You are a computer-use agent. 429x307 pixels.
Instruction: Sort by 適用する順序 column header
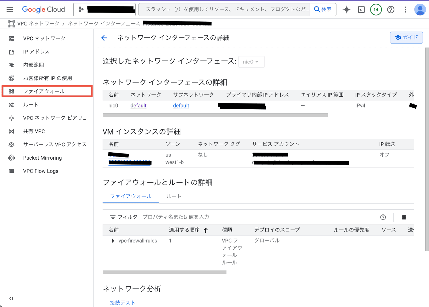(184, 230)
